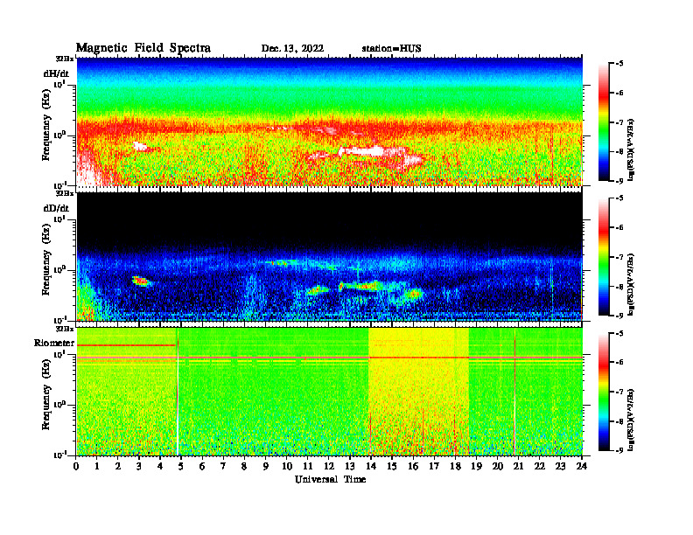Click the "32Hz" label atop the dH/dt axis
Image resolution: width=693 pixels, height=535 pixels.
tap(65, 59)
